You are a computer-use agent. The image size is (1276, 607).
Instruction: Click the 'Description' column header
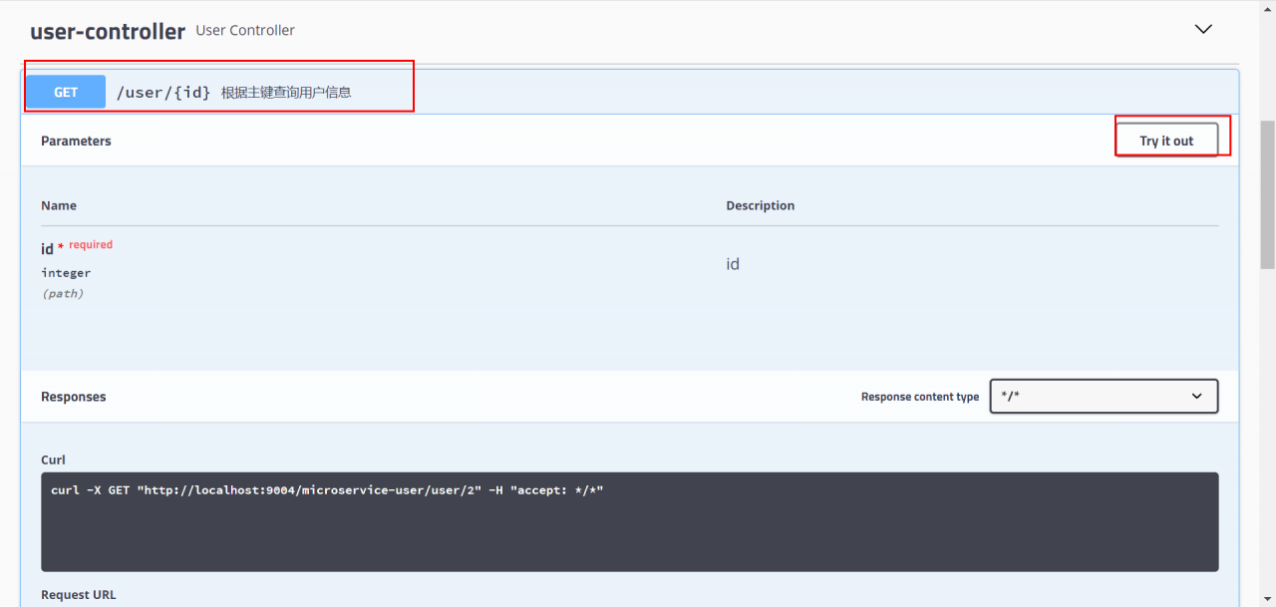click(761, 205)
